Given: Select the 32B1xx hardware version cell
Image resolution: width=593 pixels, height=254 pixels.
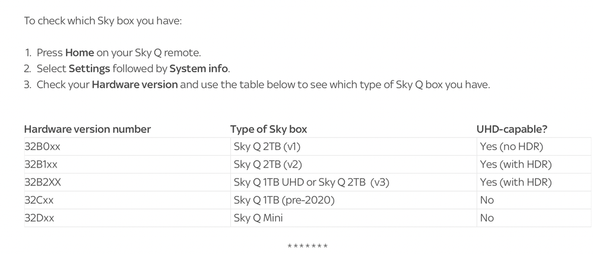Looking at the screenshot, I should coord(41,165).
